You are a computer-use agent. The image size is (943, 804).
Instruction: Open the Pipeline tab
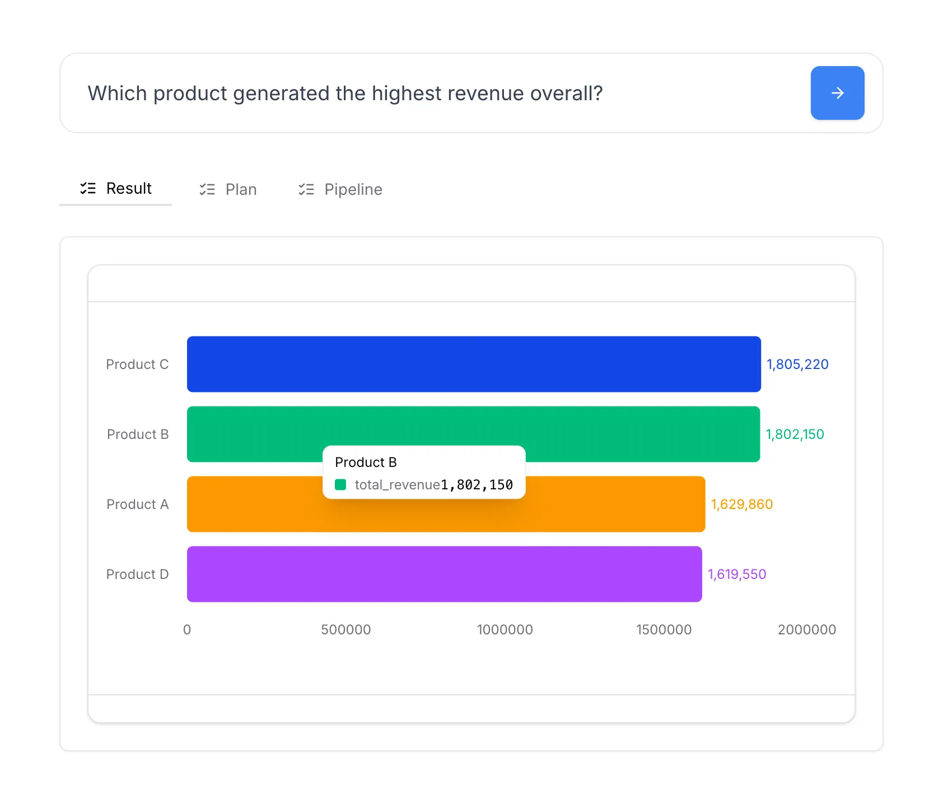[353, 189]
